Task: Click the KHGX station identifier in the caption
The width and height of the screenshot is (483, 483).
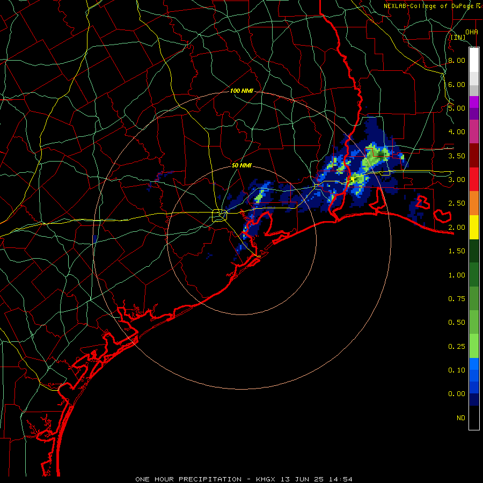Action: tap(266, 479)
